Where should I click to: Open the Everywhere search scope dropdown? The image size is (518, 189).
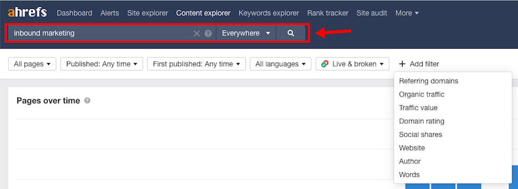(246, 33)
